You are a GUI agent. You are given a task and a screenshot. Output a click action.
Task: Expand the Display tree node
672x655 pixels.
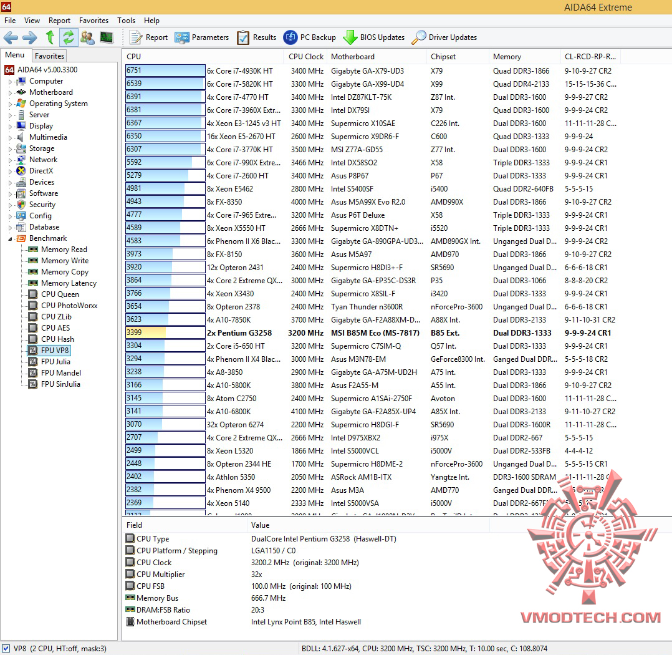tap(10, 126)
